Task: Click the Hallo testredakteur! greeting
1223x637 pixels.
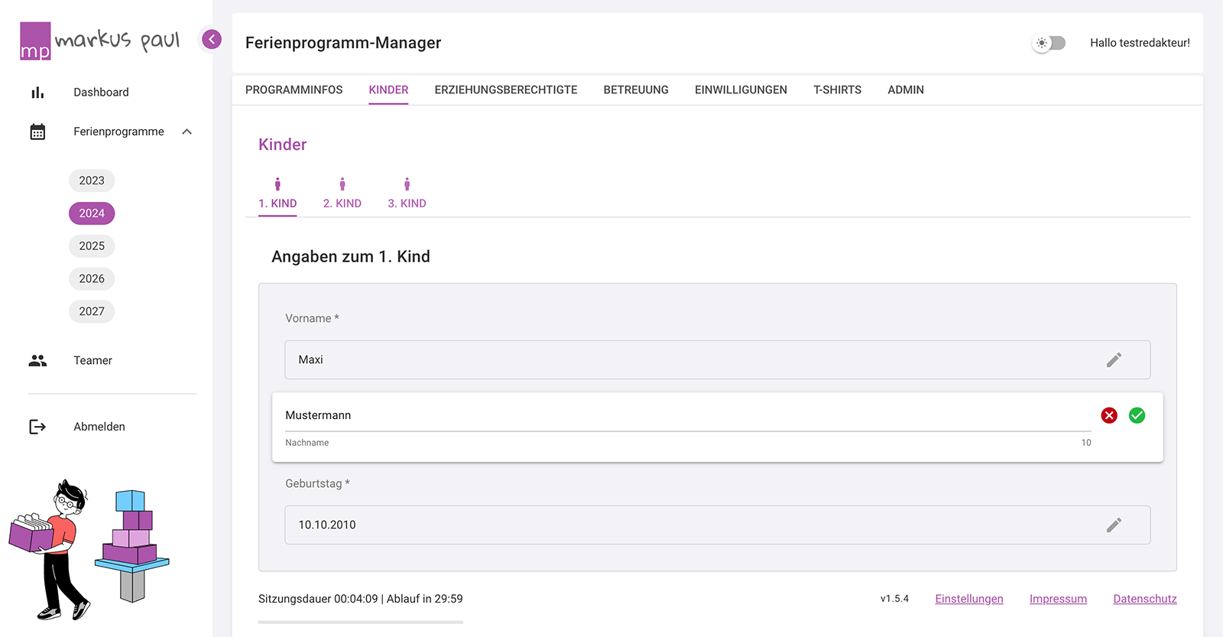Action: coord(1140,43)
